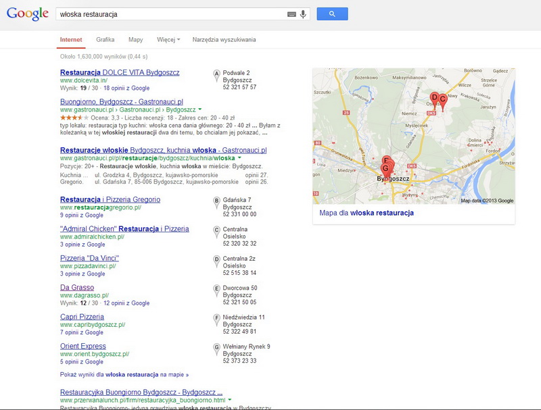Click the Google logo

(x=28, y=14)
